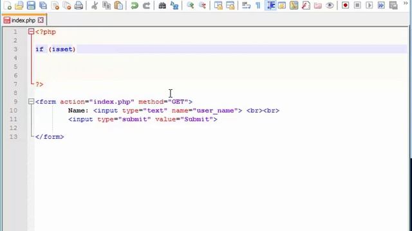
Task: Save the current file
Action: [31, 5]
